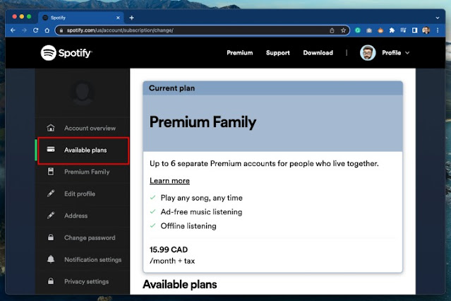Click the 'Ad-free music listening' text
451x301 pixels.
(201, 212)
